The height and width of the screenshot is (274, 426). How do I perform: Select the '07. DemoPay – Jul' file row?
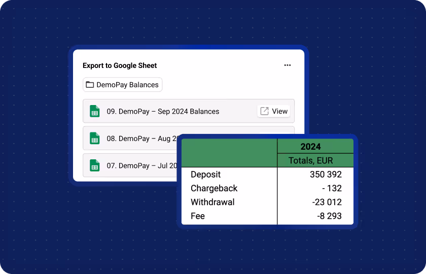(130, 165)
